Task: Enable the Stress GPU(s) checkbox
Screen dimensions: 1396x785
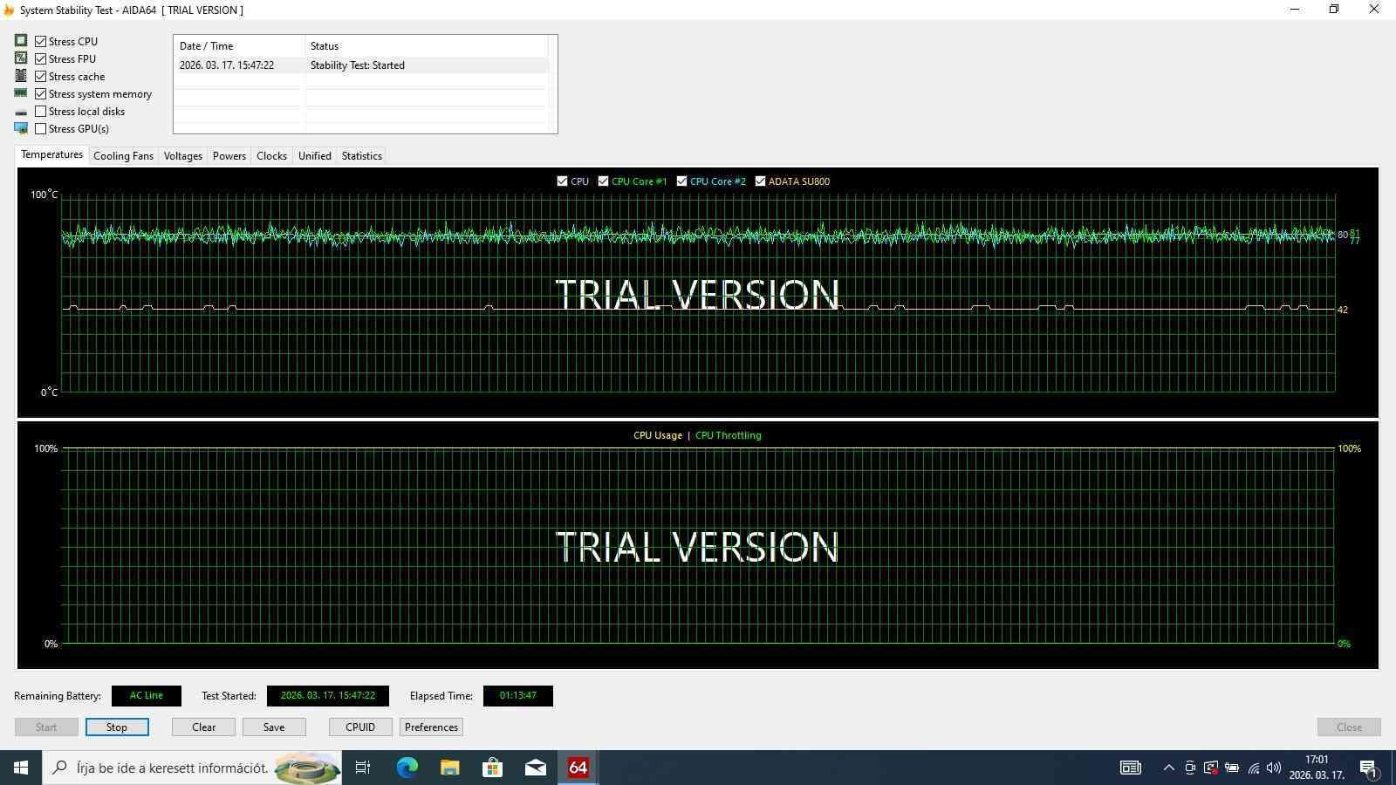Action: coord(41,128)
